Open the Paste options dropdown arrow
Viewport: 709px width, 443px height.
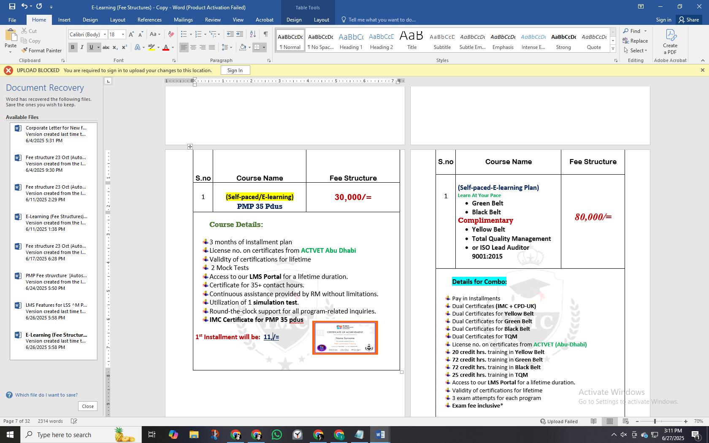pos(10,52)
